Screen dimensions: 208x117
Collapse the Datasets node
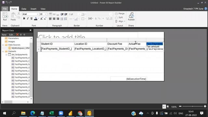click(x=3, y=51)
